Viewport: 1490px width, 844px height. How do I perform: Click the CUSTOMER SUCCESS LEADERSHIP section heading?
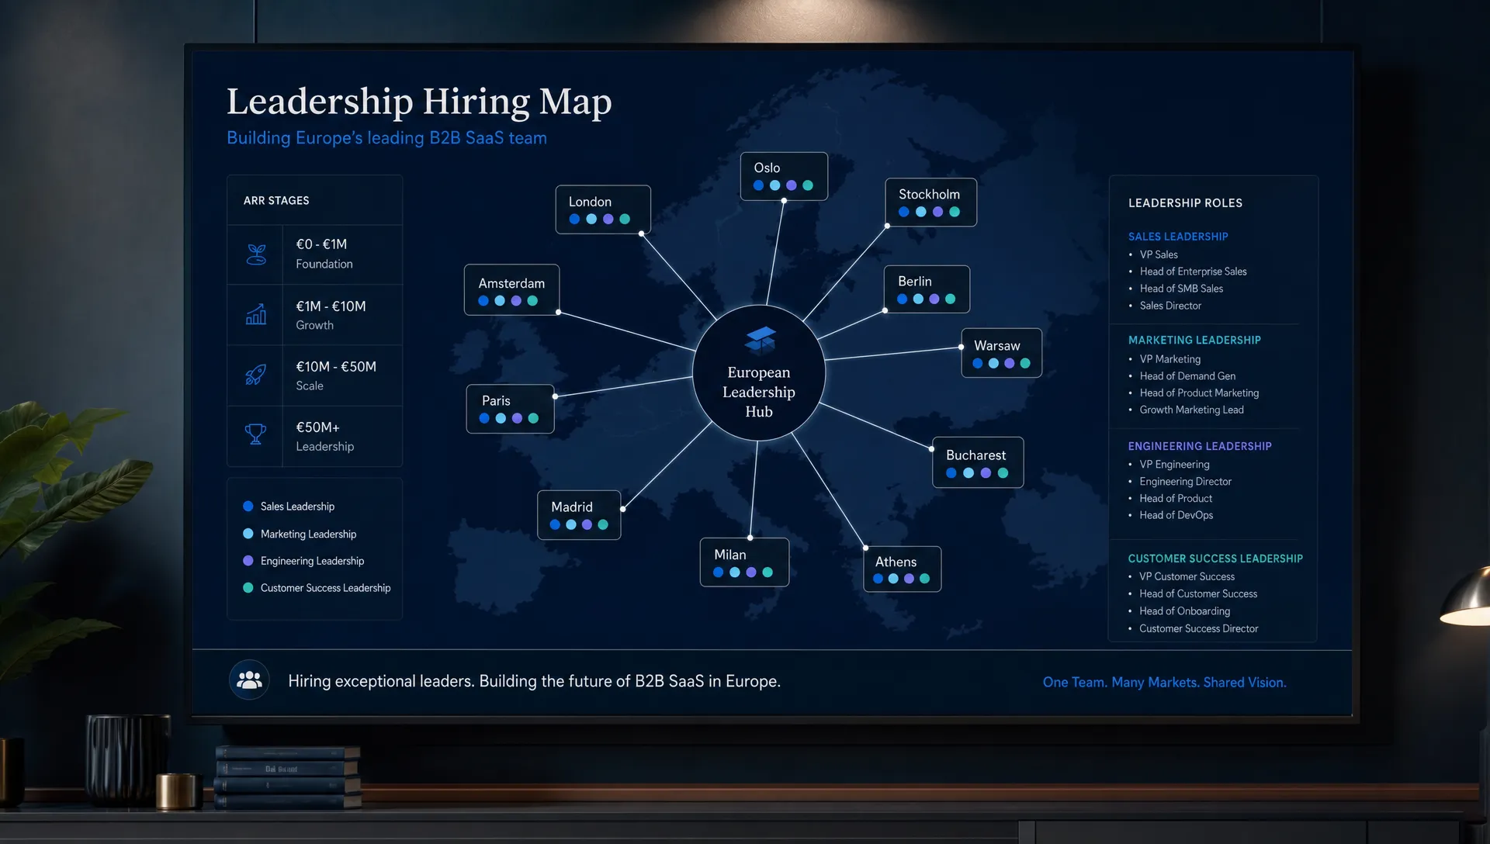point(1215,559)
